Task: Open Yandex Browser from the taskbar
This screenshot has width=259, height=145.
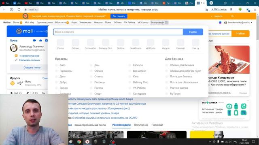Action: pyautogui.click(x=87, y=141)
